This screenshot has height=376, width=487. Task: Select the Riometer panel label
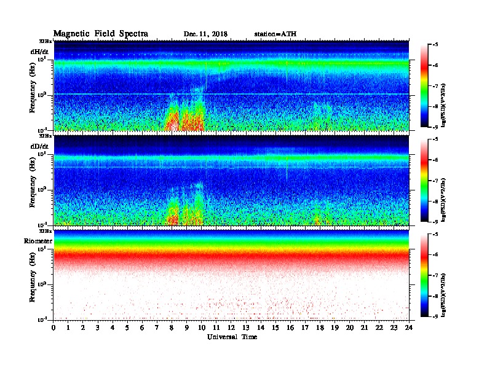click(38, 241)
